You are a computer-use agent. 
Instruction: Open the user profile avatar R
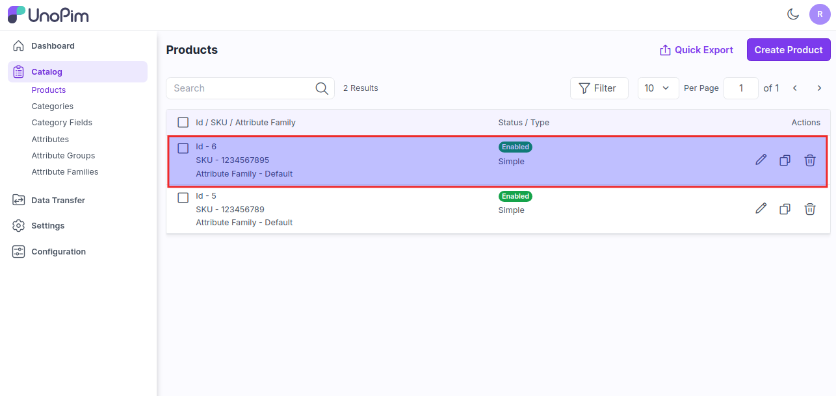[x=820, y=14]
